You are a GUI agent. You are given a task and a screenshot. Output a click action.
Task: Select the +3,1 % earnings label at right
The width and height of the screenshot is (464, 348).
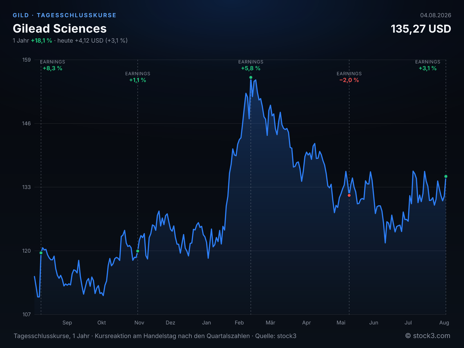428,68
